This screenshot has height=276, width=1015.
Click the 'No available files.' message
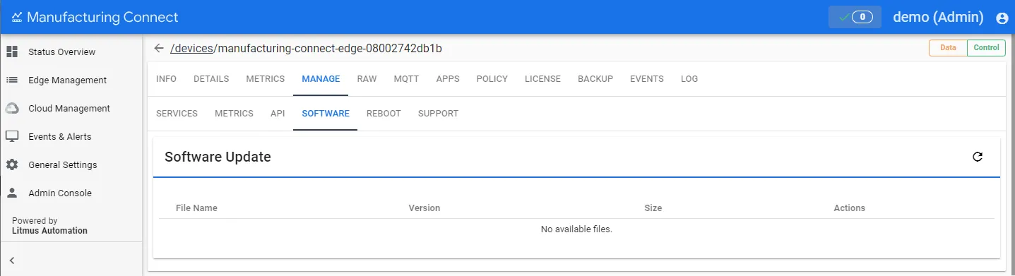point(576,229)
